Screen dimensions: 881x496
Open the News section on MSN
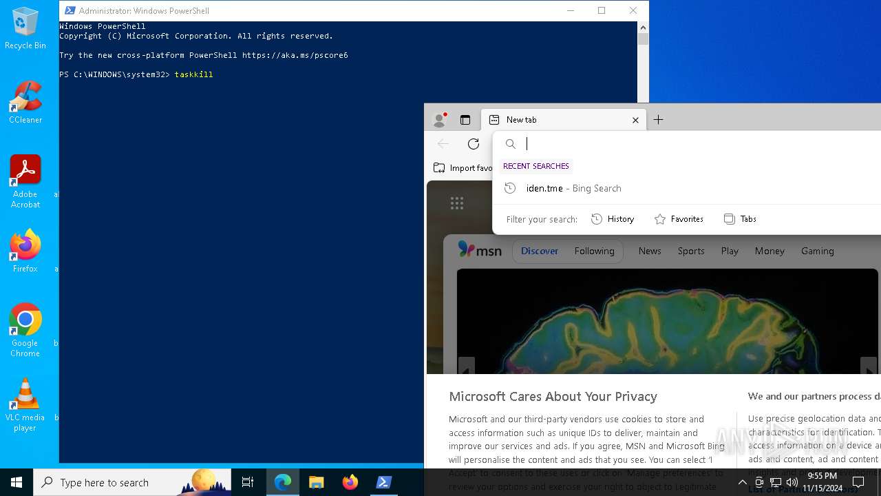click(650, 251)
